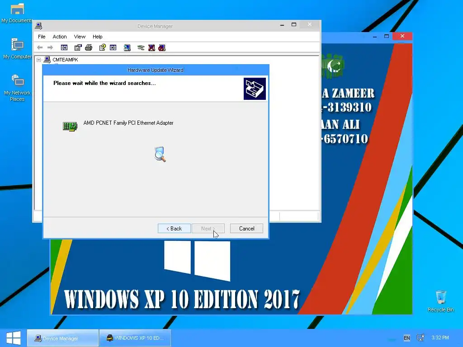
Task: Open the View menu
Action: [x=80, y=37]
